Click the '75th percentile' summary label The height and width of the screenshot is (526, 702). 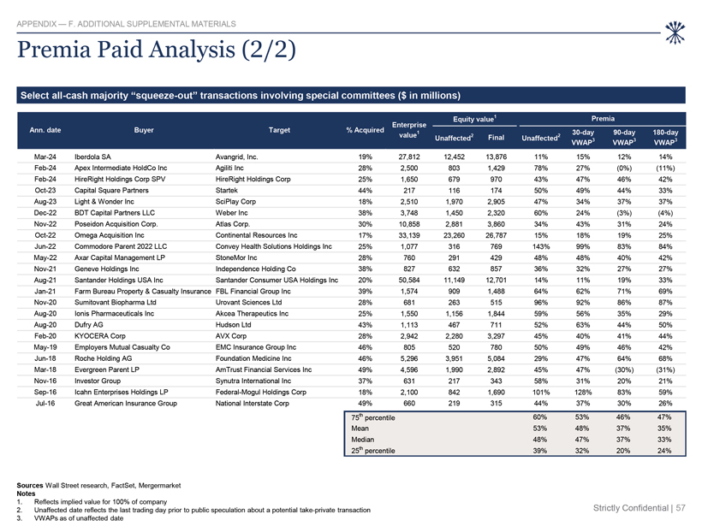pos(373,417)
